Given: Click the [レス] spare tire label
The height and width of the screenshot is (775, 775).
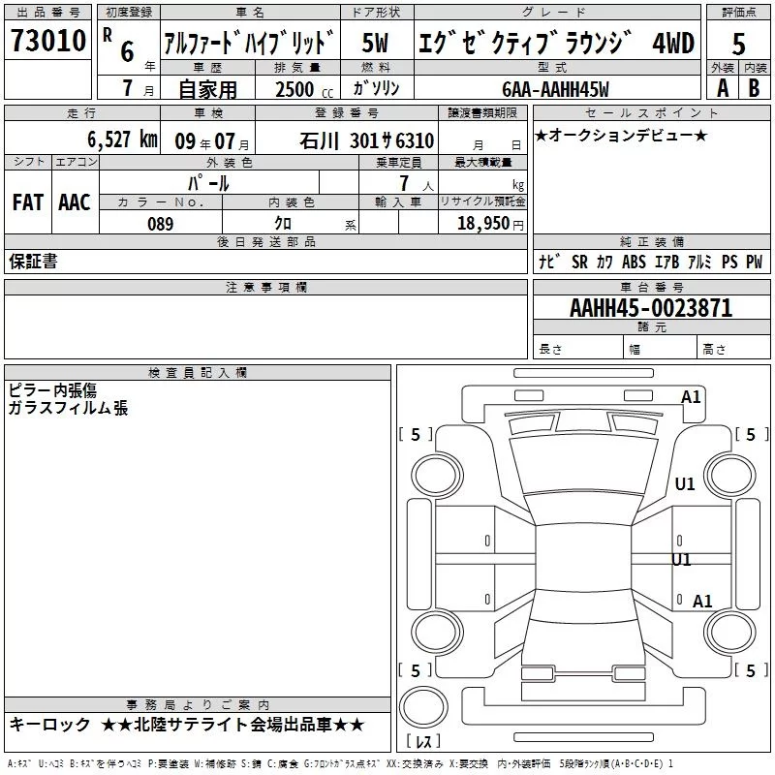Looking at the screenshot, I should coord(423,740).
